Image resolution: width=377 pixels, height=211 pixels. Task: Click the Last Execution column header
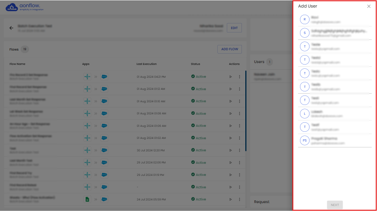146,64
